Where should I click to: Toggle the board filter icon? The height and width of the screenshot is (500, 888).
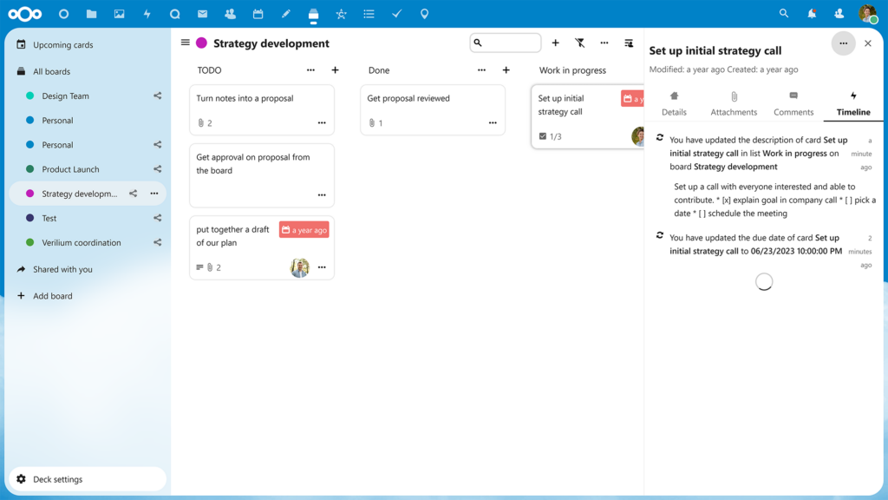click(580, 43)
